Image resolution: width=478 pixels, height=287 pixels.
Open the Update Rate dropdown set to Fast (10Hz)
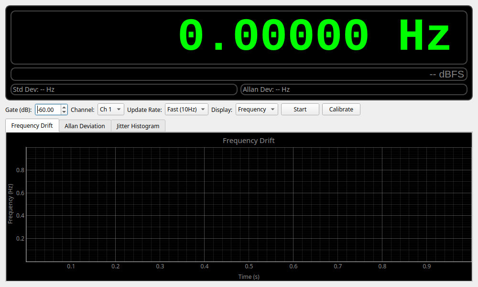point(185,109)
